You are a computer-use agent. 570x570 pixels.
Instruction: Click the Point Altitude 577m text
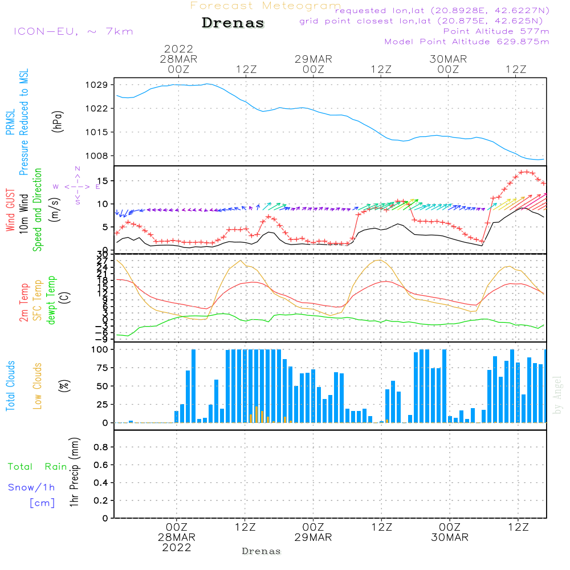[x=496, y=31]
